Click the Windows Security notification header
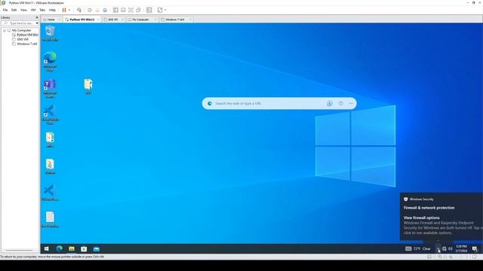The height and width of the screenshot is (271, 483). click(419, 199)
